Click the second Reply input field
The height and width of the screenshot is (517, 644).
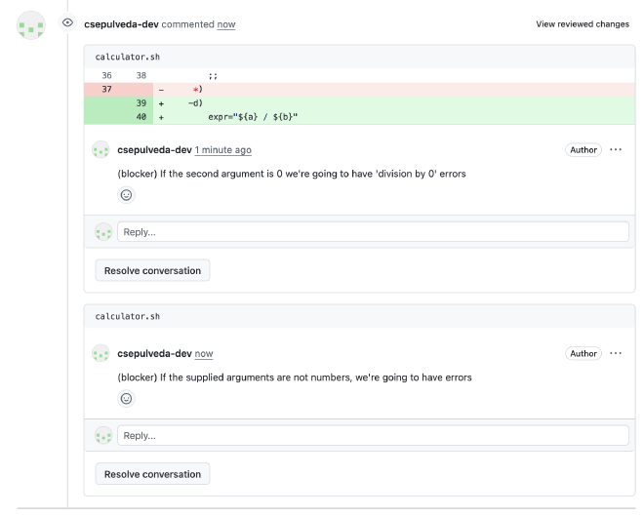[x=373, y=436]
